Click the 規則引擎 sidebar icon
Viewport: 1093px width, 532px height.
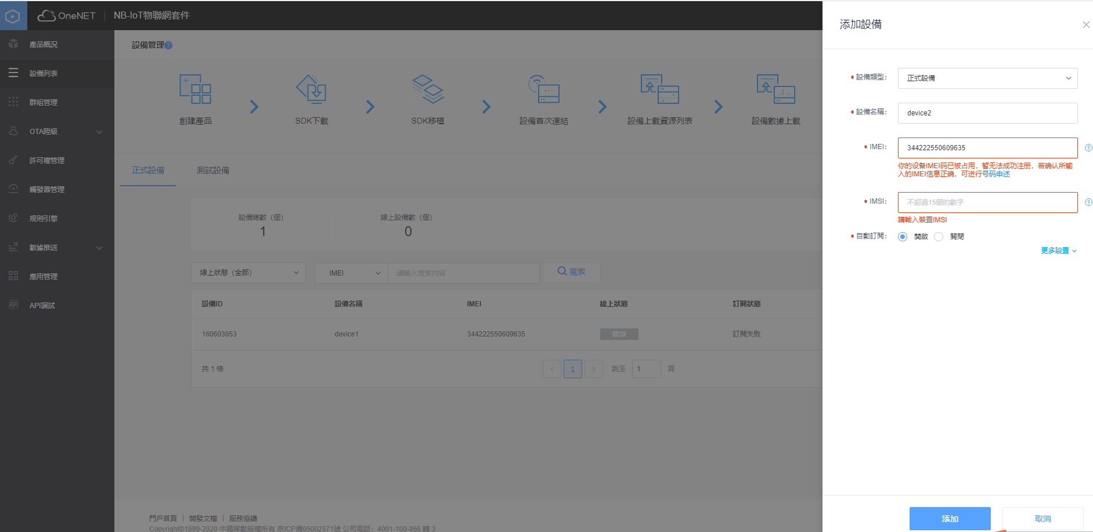pyautogui.click(x=13, y=218)
